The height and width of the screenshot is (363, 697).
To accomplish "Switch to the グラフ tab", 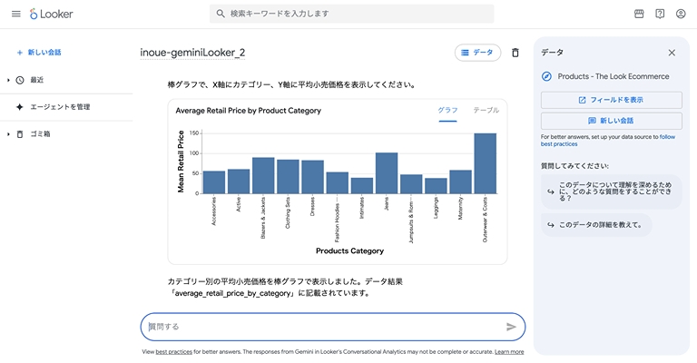I will click(447, 111).
